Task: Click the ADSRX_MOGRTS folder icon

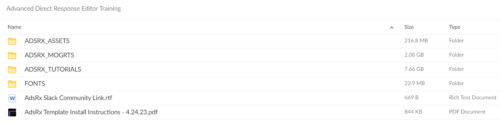Action: pyautogui.click(x=12, y=55)
